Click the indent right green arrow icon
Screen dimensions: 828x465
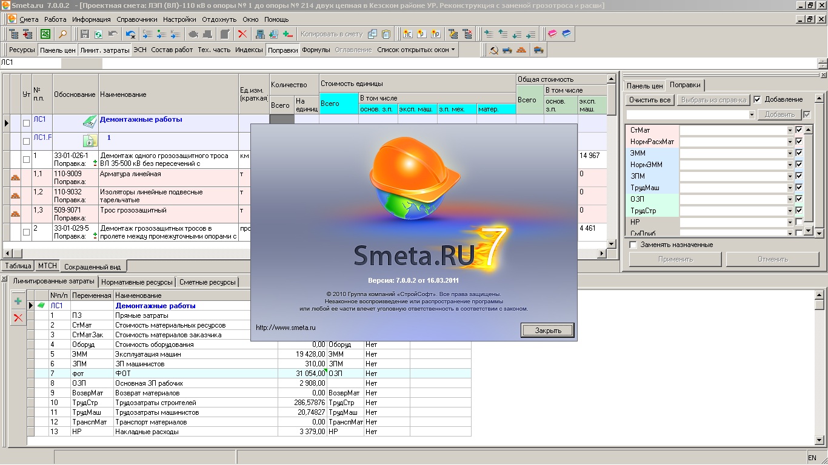coord(489,34)
